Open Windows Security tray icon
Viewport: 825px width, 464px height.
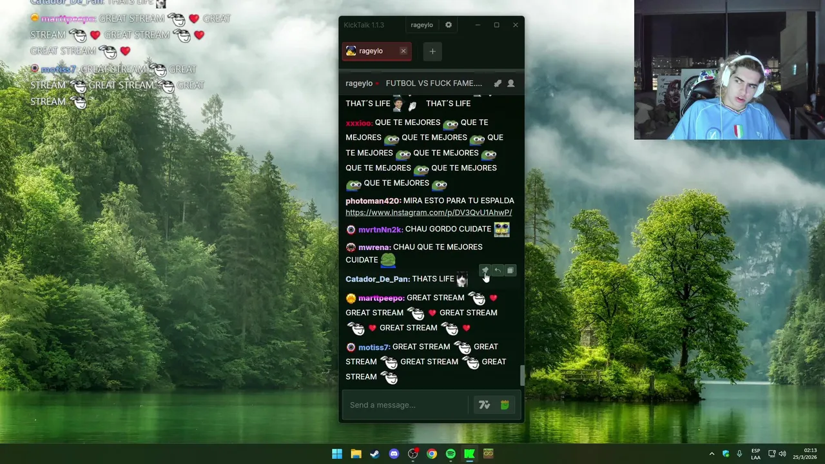click(726, 454)
